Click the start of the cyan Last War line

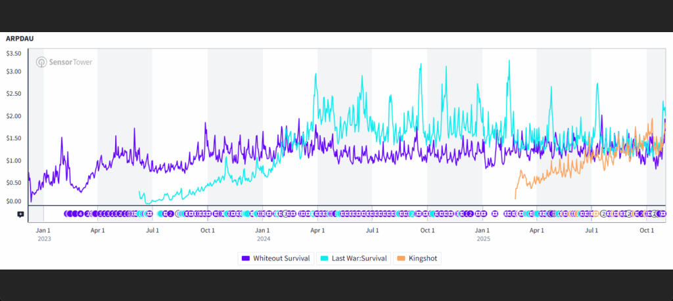139,192
